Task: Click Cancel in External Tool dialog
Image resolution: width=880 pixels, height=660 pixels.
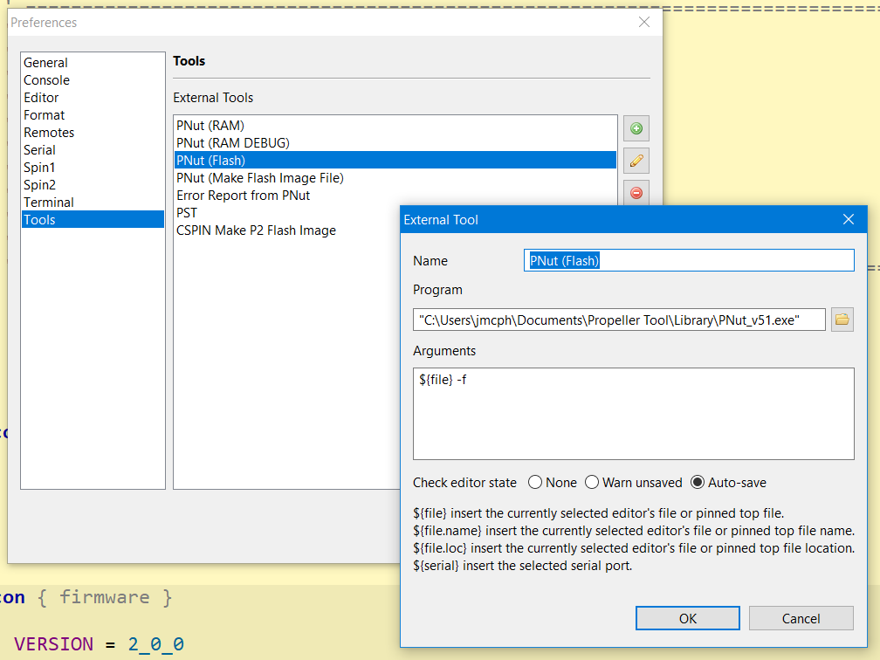Action: click(801, 618)
